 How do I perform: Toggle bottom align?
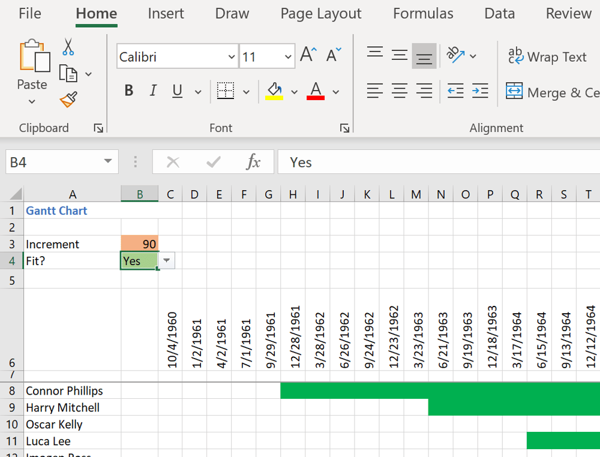coord(424,56)
